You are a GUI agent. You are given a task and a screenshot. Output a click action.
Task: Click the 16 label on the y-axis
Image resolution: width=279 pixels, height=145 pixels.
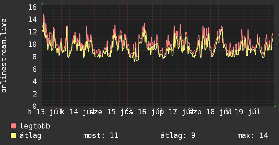(33, 7)
